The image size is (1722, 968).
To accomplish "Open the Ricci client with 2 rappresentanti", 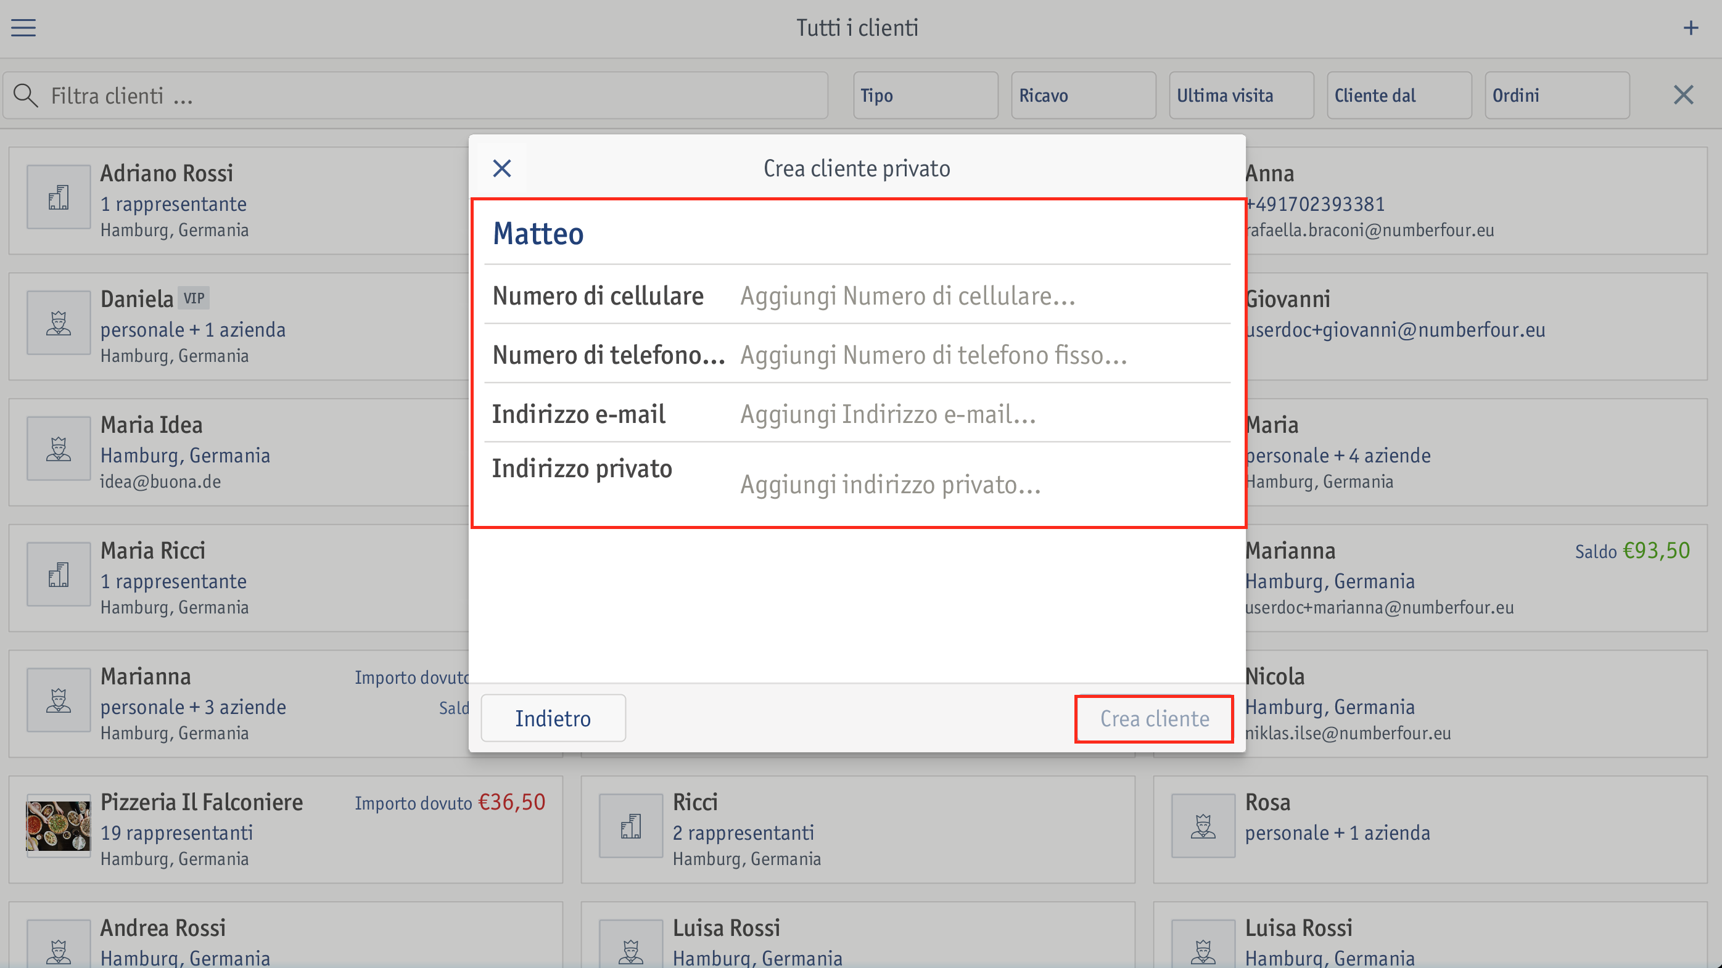I will (x=858, y=829).
